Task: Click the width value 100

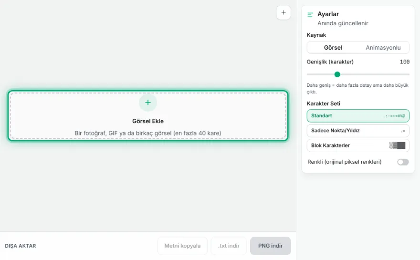Action: tap(404, 62)
